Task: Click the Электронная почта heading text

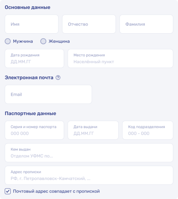Action: 29,78
